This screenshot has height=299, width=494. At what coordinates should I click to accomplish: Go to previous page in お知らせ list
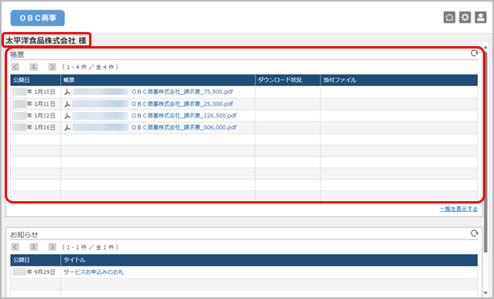click(15, 247)
